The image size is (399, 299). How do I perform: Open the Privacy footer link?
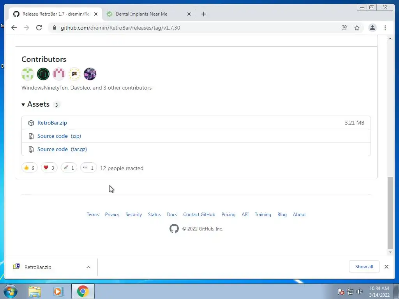pos(112,215)
